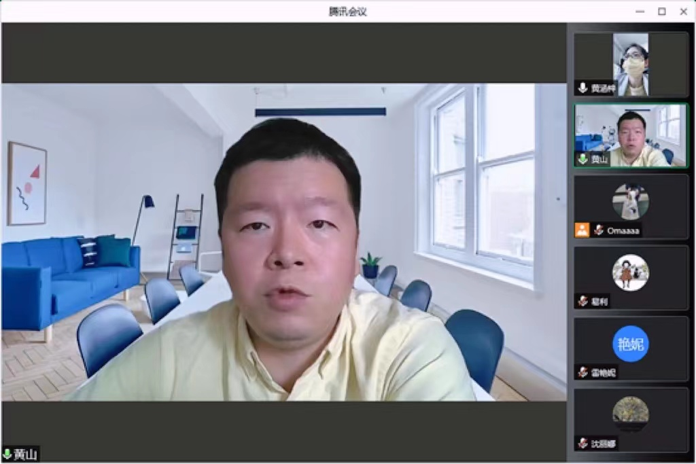The height and width of the screenshot is (464, 696).
Task: Click the muted mic icon beside Omaaaa
Action: coord(599,230)
